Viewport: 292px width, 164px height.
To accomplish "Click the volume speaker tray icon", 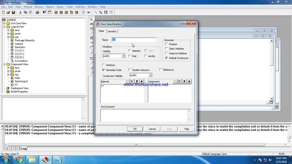I will (x=270, y=160).
